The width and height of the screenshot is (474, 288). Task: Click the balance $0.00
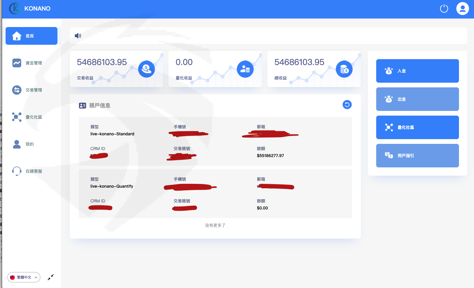point(262,208)
